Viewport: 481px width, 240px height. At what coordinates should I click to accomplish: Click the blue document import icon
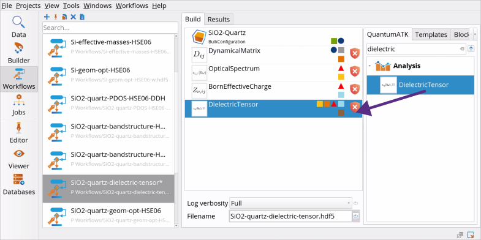[x=82, y=17]
